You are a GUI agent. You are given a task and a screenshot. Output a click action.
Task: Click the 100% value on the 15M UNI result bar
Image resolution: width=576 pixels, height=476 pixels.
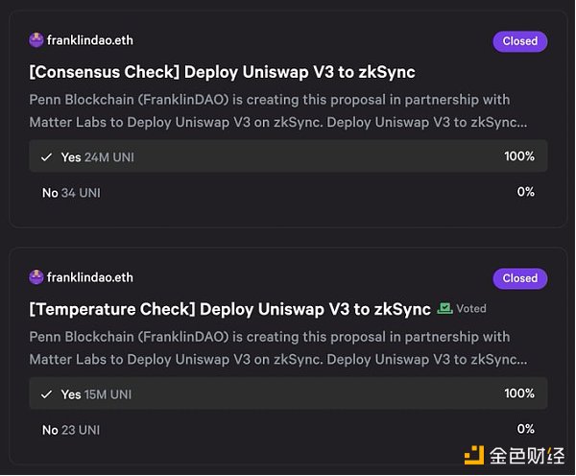point(519,393)
